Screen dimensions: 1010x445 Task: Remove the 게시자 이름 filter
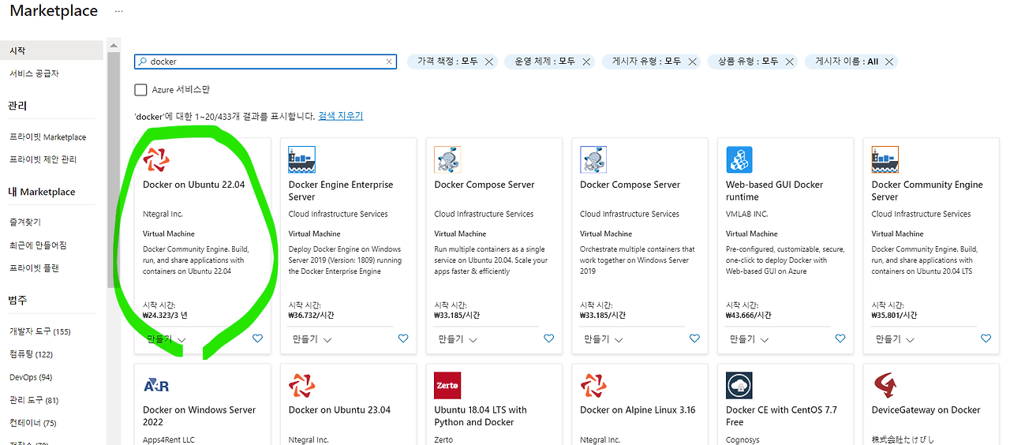889,62
